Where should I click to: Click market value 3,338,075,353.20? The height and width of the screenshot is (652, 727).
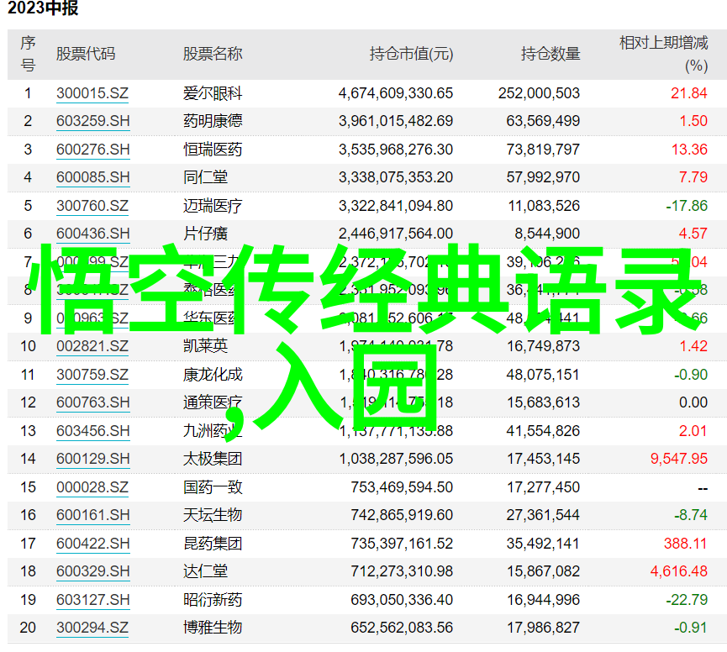pyautogui.click(x=396, y=177)
